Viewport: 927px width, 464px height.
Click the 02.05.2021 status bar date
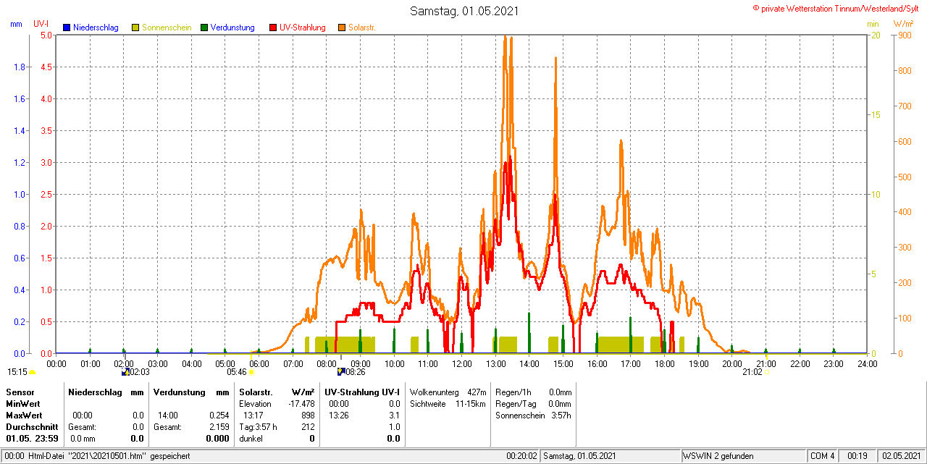900,456
